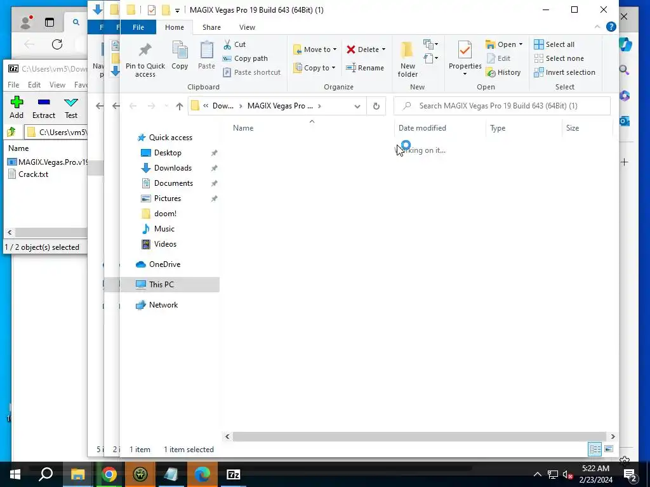Click the Refresh button beside address bar
Screen dimensions: 650x487
coord(376,106)
